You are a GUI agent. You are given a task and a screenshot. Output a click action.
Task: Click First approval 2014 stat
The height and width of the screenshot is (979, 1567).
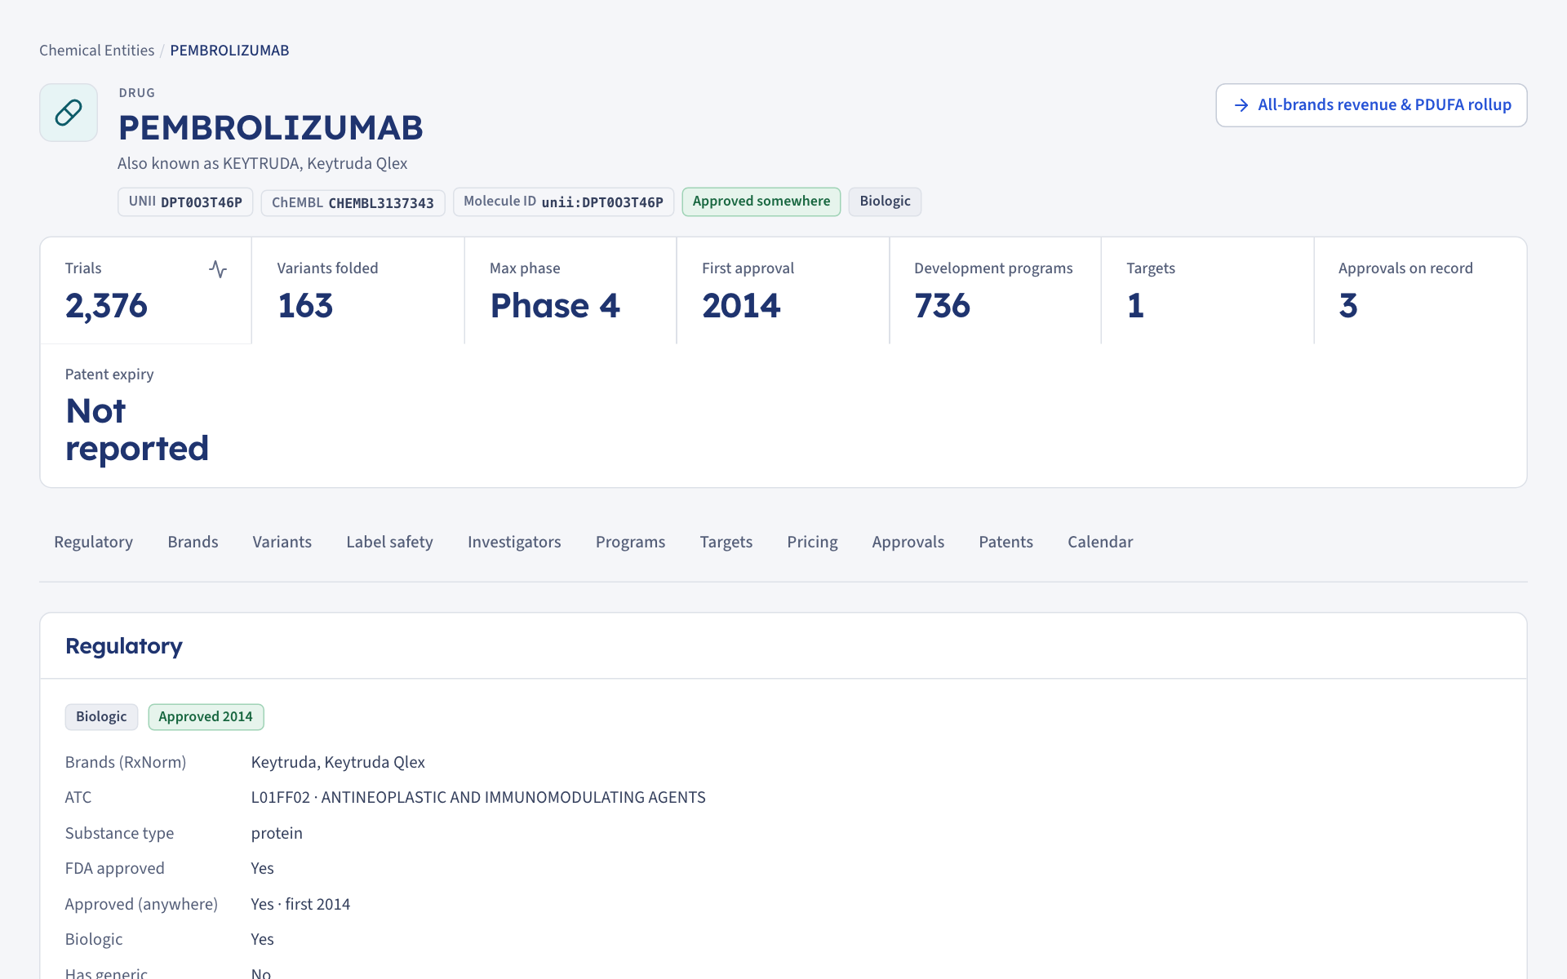783,290
